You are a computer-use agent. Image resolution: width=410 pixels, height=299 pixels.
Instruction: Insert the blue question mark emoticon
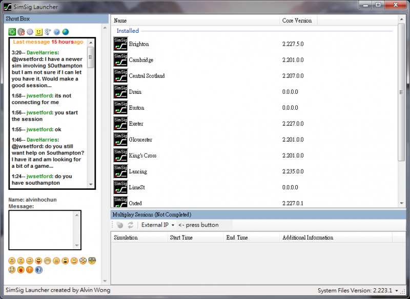(39, 270)
